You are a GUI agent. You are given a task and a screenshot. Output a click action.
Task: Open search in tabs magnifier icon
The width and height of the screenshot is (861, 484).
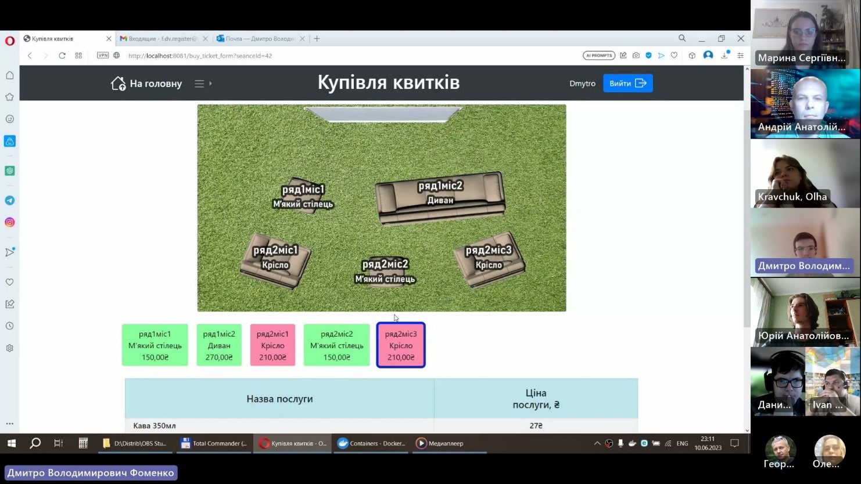coord(682,38)
